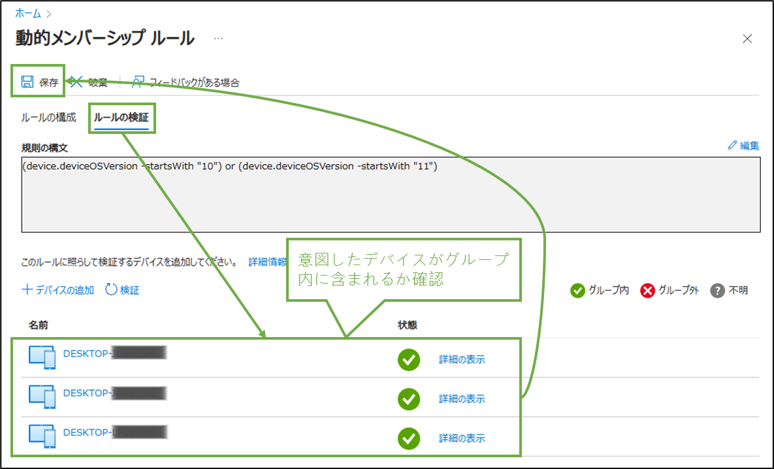Click the 不明 legend text
The height and width of the screenshot is (469, 774).
point(739,290)
